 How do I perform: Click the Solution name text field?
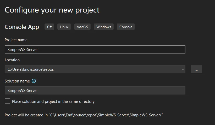(95, 91)
